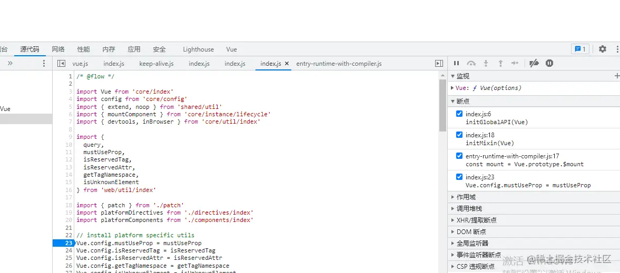Screen dimensions: 620x273
Task: Open the 网络 network panel
Action: (58, 49)
